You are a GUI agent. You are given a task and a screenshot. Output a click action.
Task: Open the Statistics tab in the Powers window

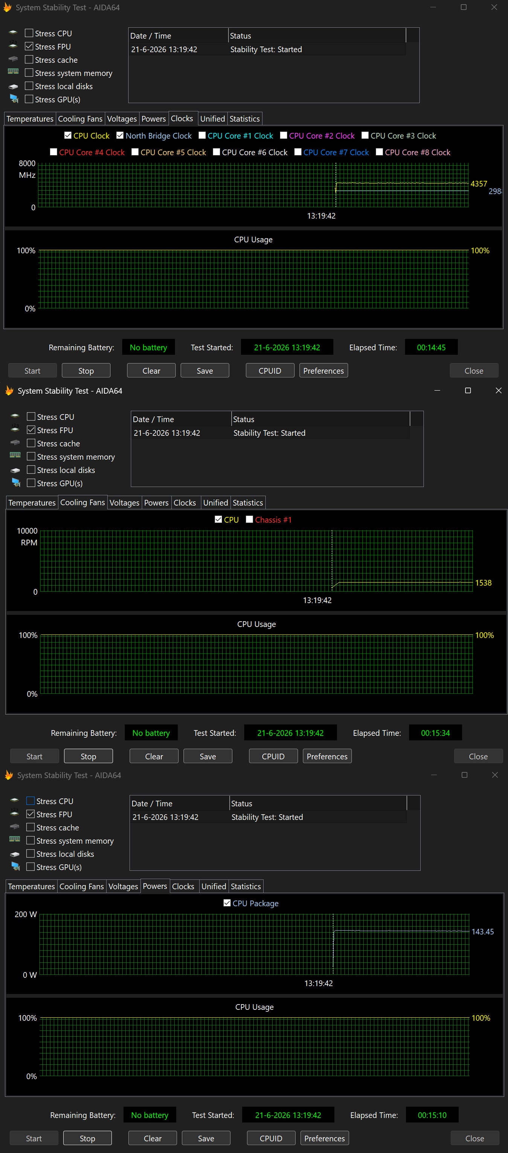click(x=246, y=886)
